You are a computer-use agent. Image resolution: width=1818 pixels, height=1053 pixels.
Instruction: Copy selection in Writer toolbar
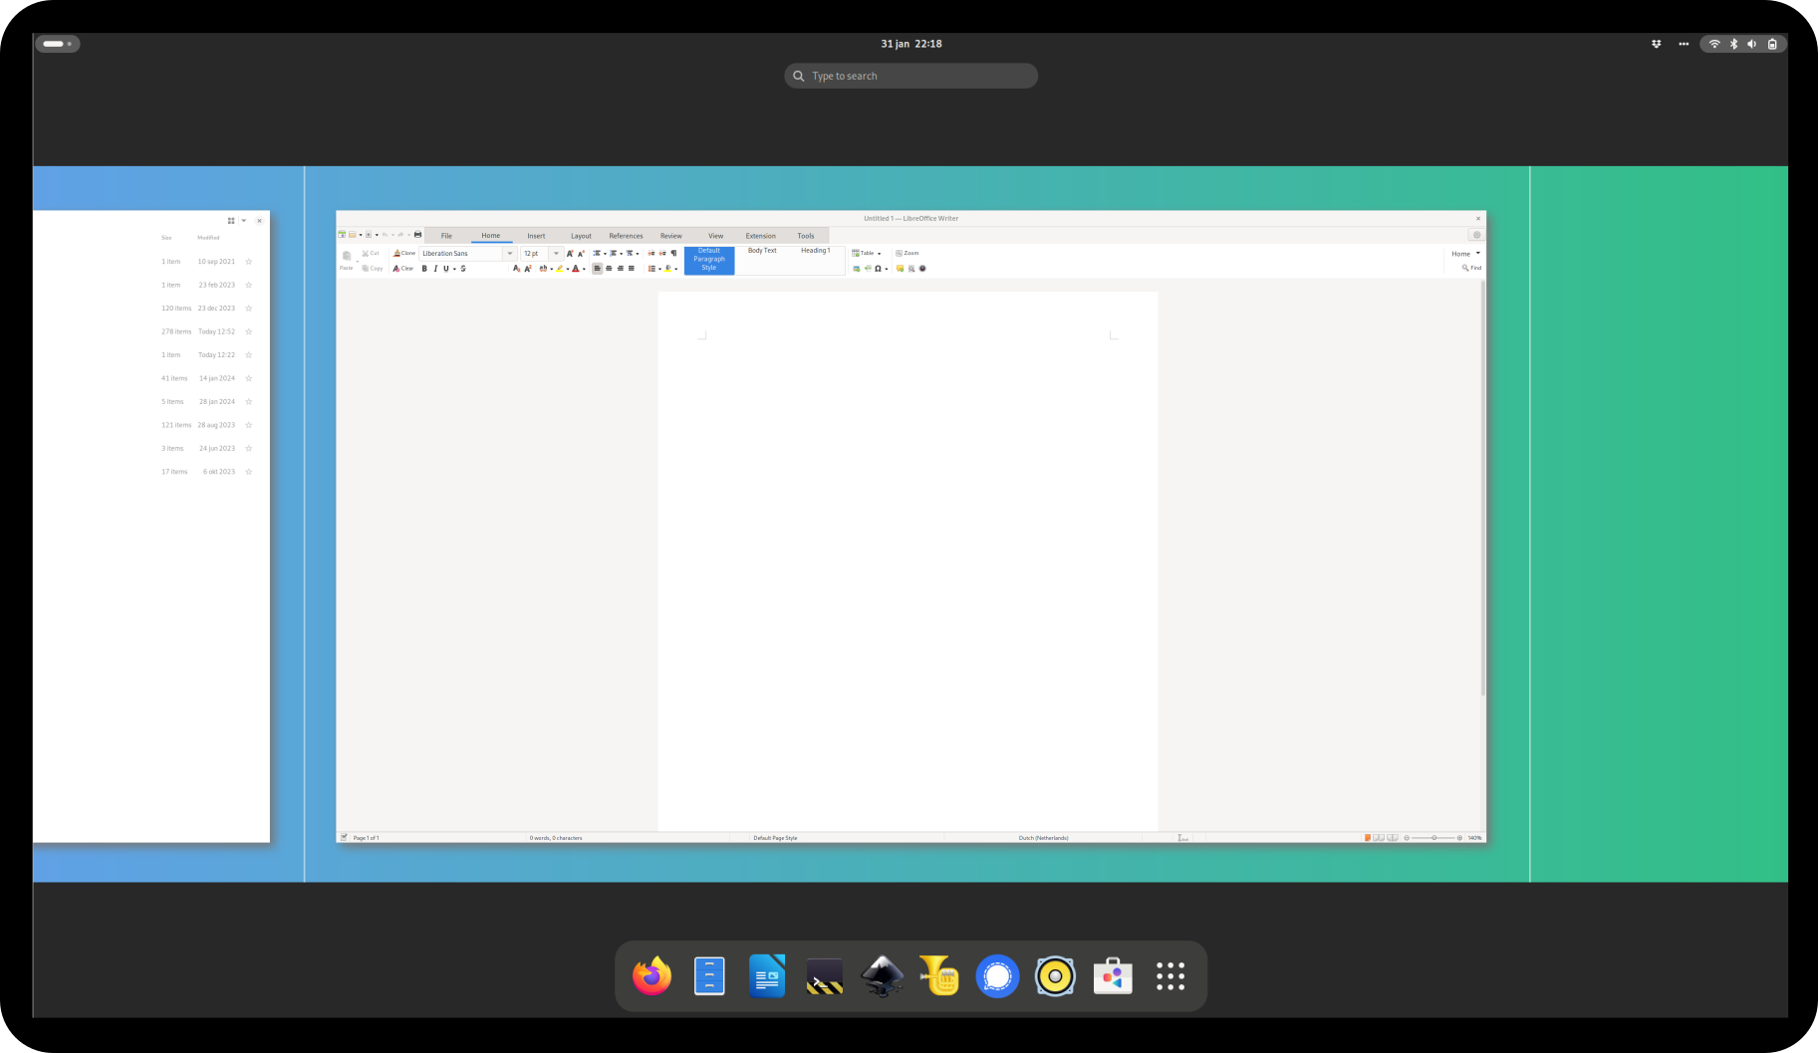point(372,268)
